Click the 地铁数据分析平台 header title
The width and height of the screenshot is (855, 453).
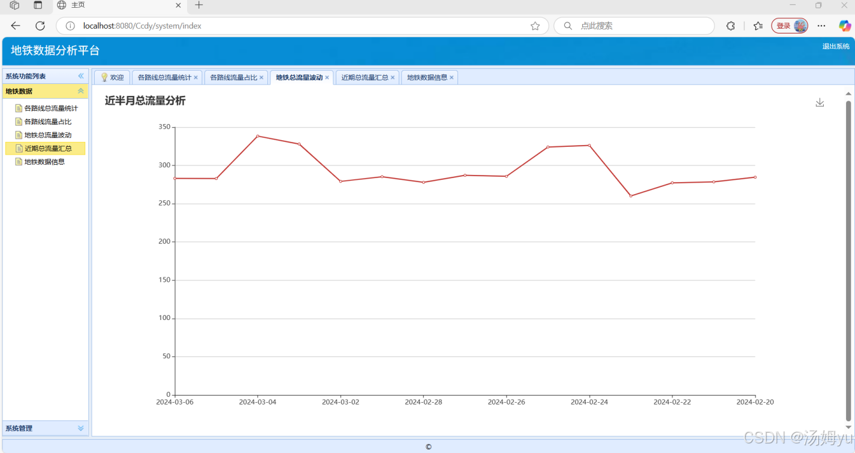(x=55, y=51)
